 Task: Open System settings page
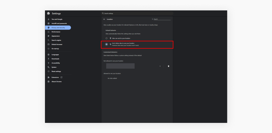(x=58, y=67)
